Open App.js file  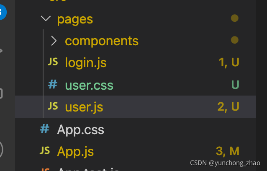click(x=75, y=152)
